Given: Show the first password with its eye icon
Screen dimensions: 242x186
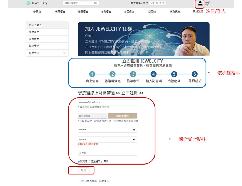Looking at the screenshot, I should click(134, 130).
